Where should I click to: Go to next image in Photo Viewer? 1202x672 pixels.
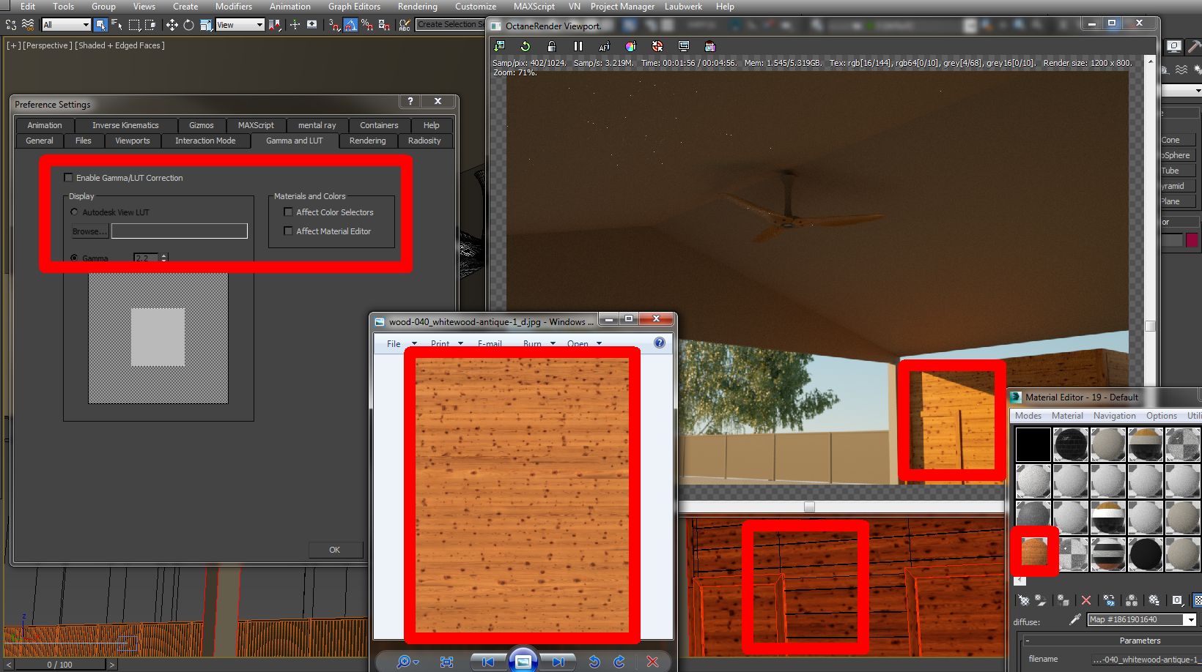[558, 662]
